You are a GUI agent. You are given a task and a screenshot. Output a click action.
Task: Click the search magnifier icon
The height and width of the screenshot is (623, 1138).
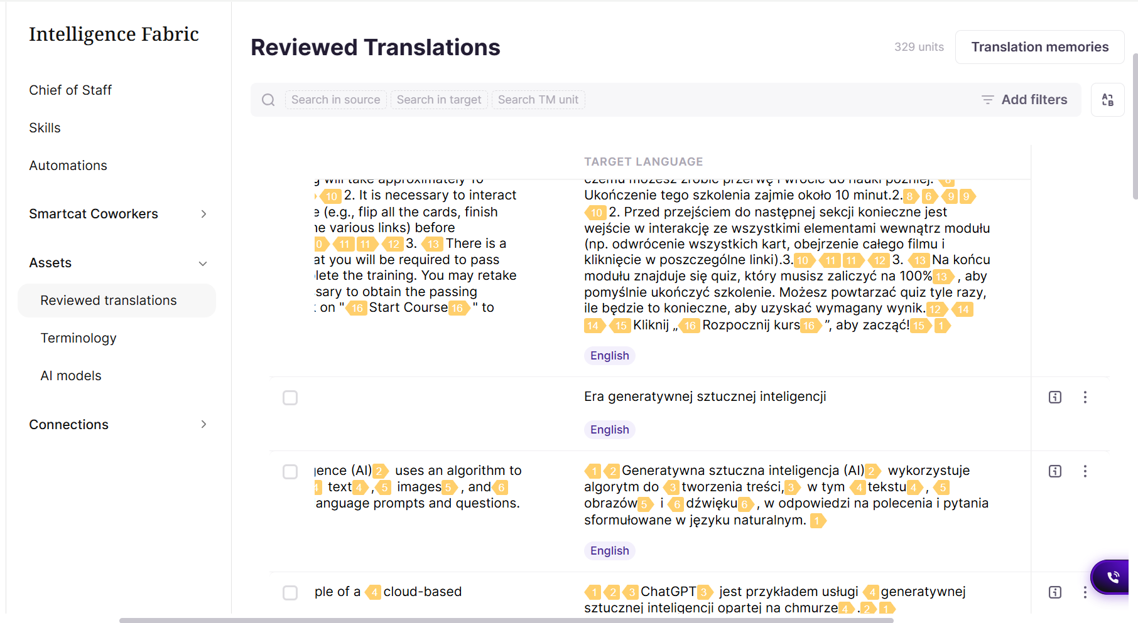(268, 100)
